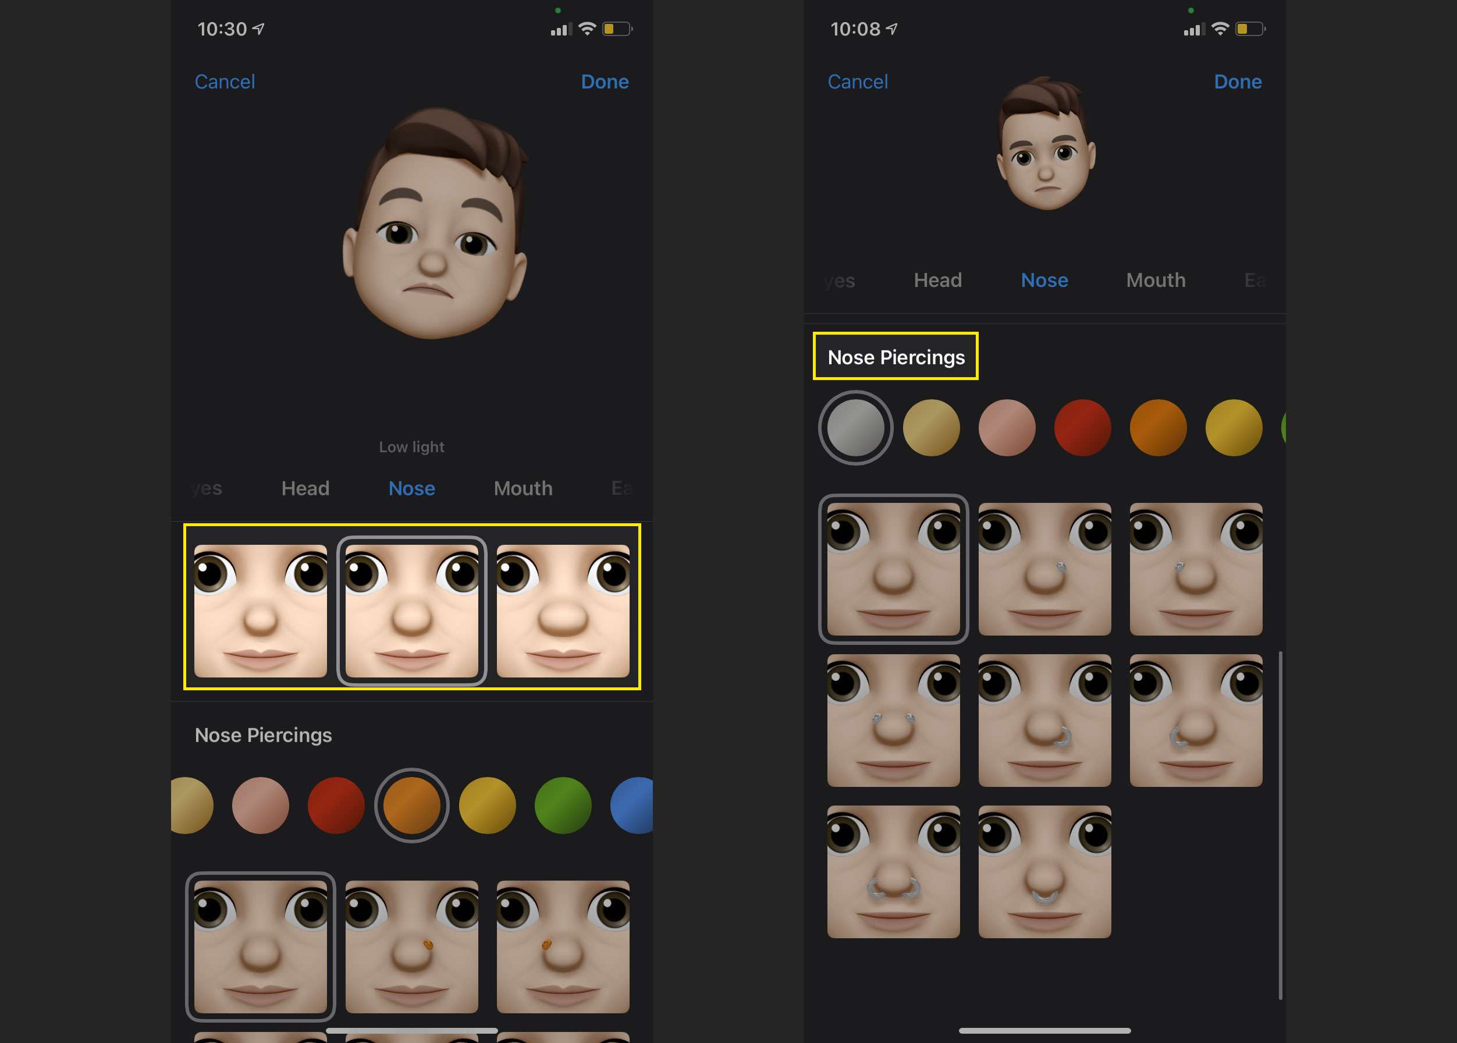
Task: Select double nostril rings in right screen
Action: click(893, 871)
